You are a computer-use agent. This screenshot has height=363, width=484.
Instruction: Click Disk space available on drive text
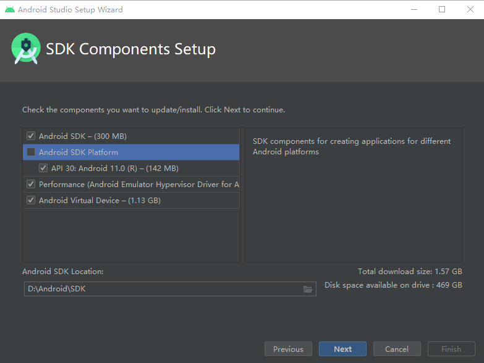click(x=393, y=285)
